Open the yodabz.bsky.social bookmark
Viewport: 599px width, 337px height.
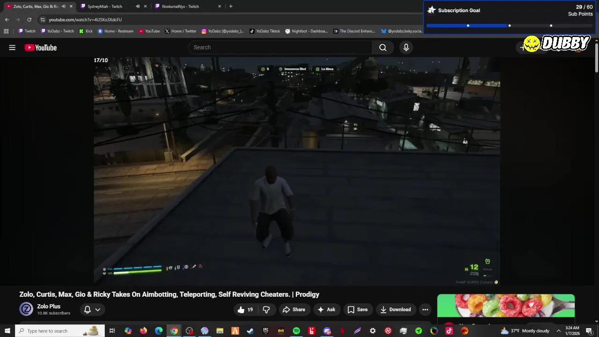tap(402, 31)
